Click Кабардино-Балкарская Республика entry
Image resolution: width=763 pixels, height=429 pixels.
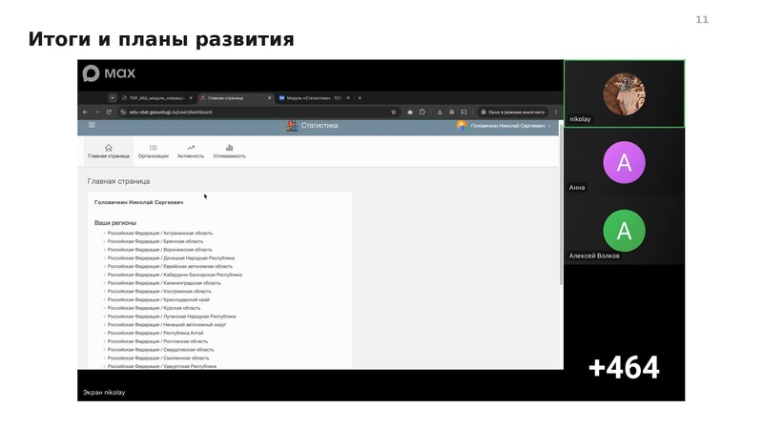tap(175, 275)
